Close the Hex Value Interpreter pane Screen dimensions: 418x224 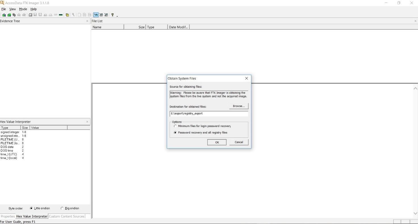click(x=87, y=122)
